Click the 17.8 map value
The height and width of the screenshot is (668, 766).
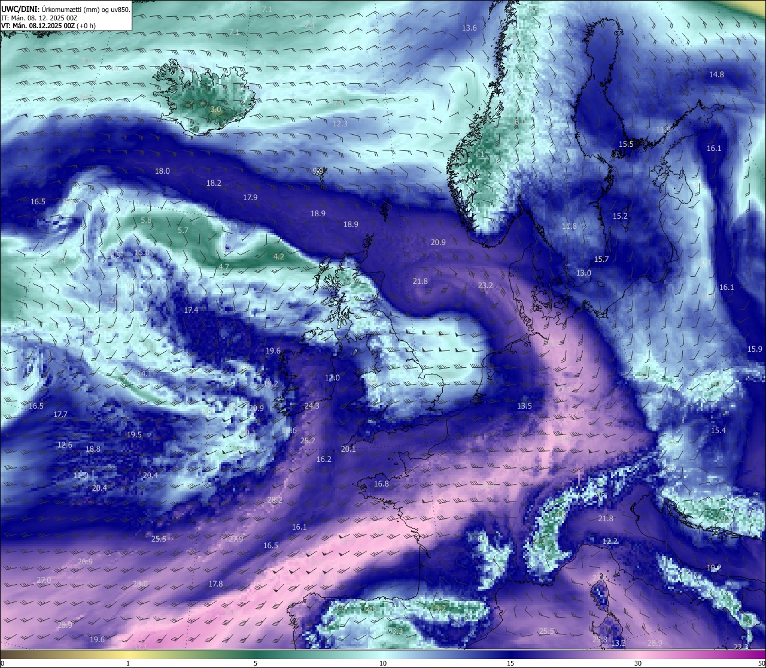point(215,584)
